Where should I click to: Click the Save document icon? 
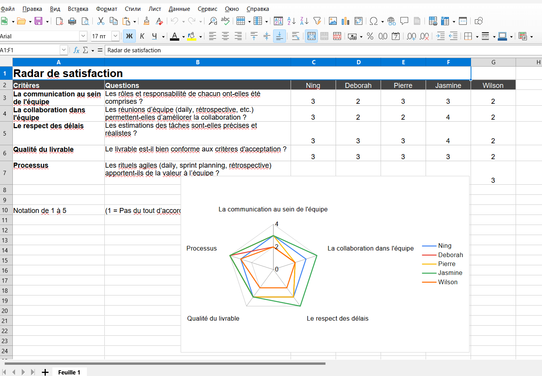38,21
